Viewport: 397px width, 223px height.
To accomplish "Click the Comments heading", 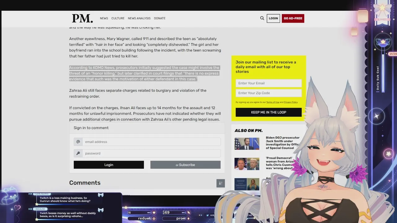I will click(x=85, y=183).
